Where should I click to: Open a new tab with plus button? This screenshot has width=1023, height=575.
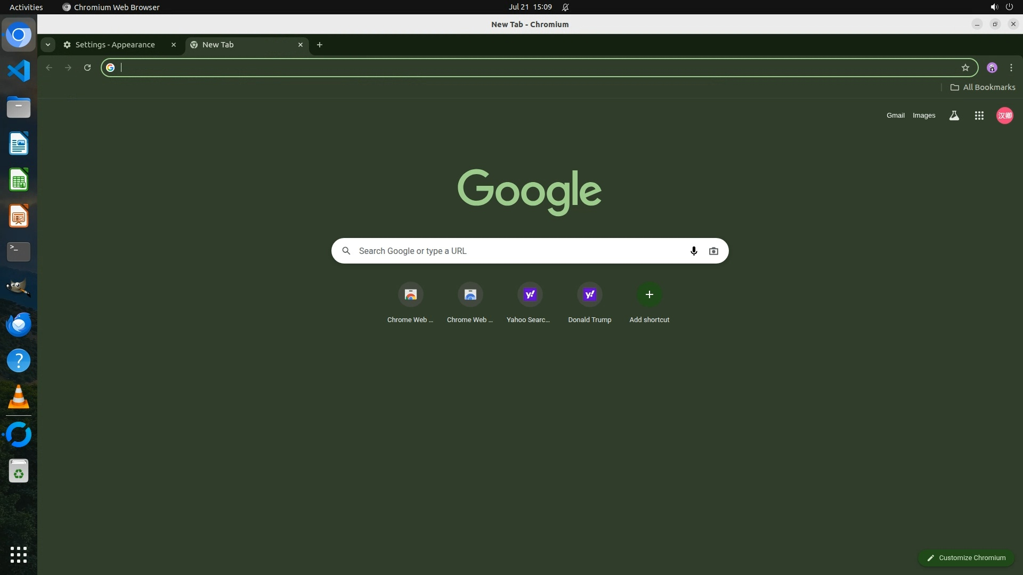point(320,45)
